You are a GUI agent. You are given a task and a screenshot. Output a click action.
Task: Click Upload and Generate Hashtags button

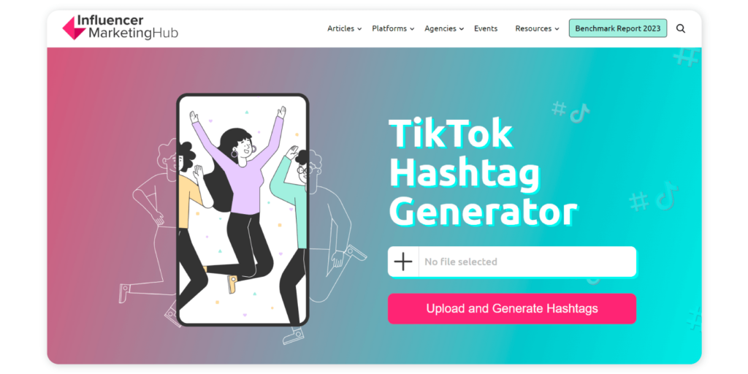pyautogui.click(x=512, y=309)
